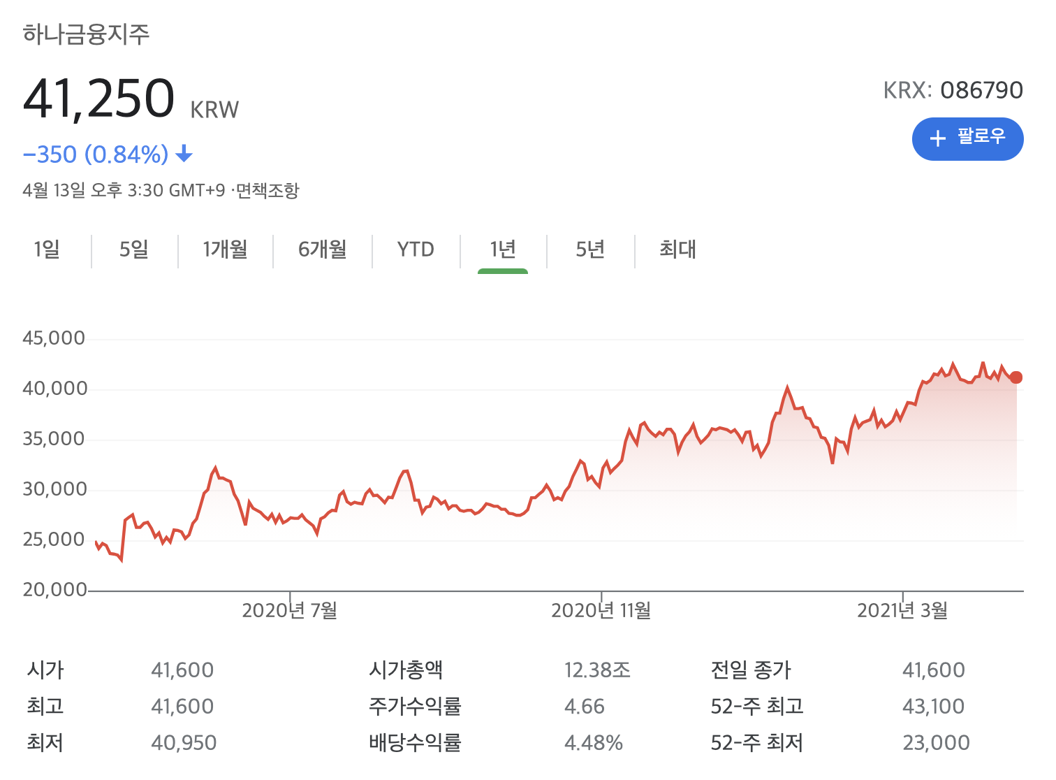Click the 최저 value 40,950
Screen dimensions: 1056x780
[184, 743]
